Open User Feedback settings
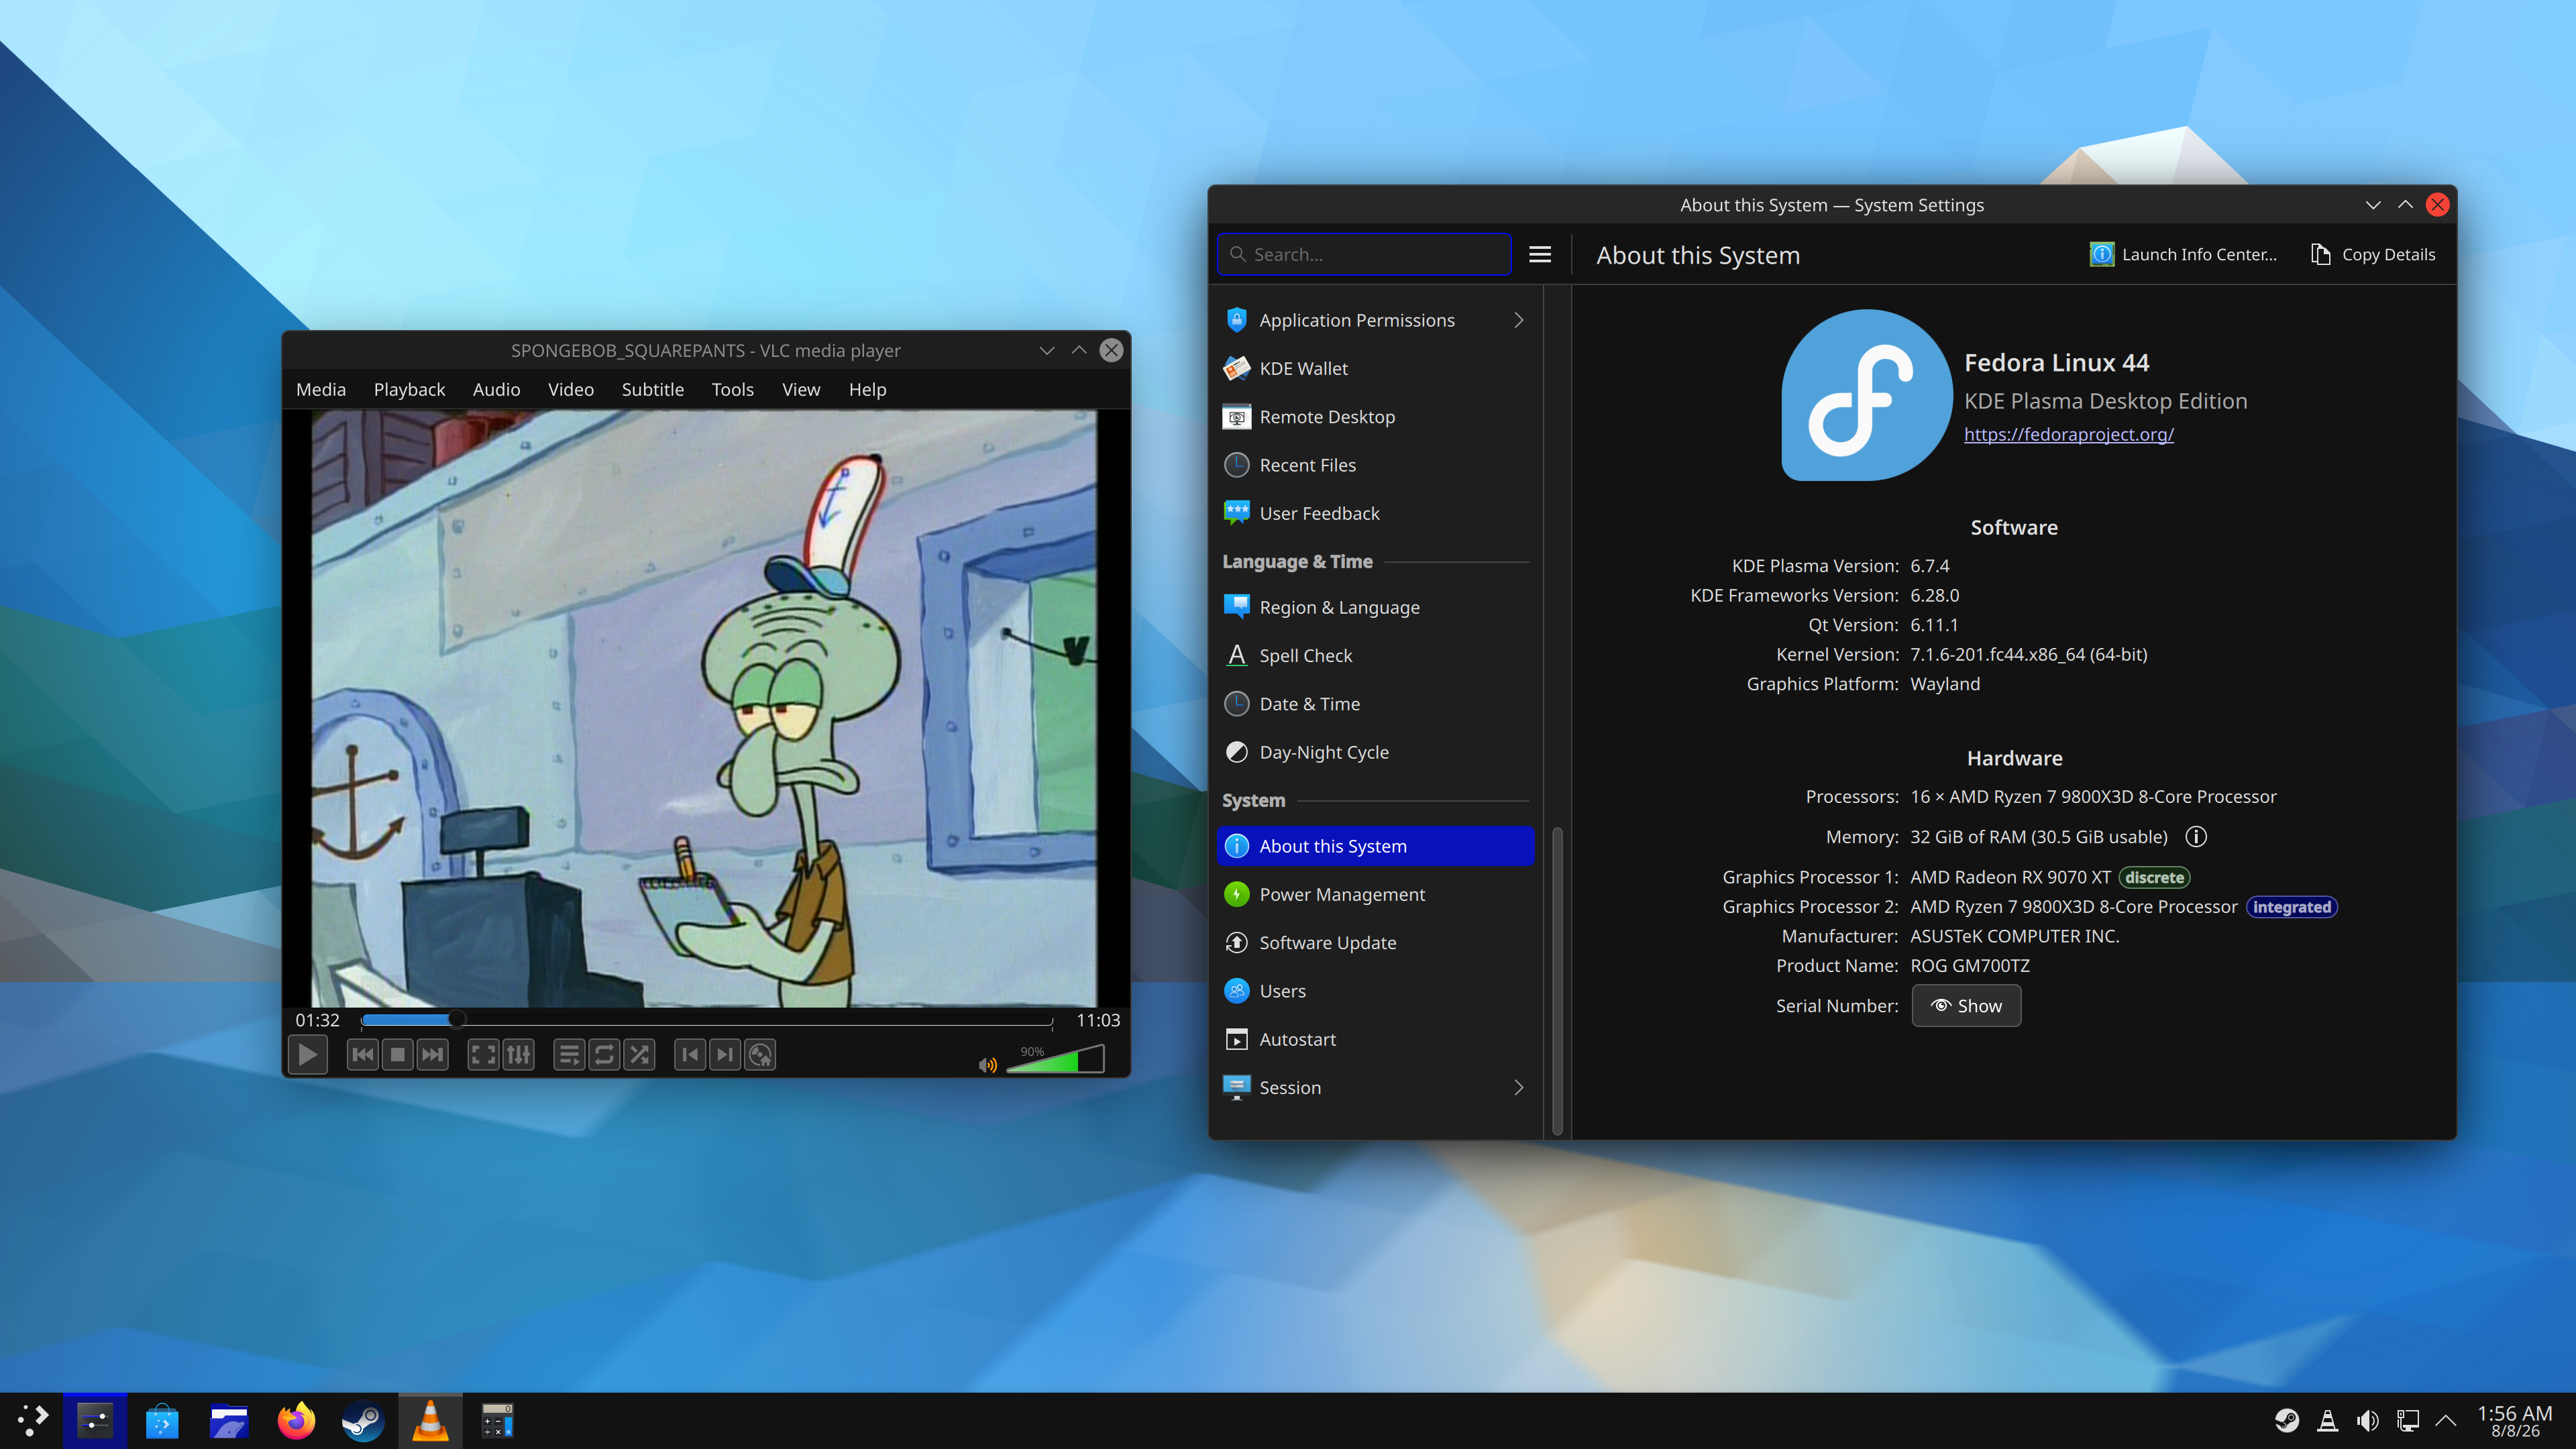2576x1449 pixels. [1376, 513]
